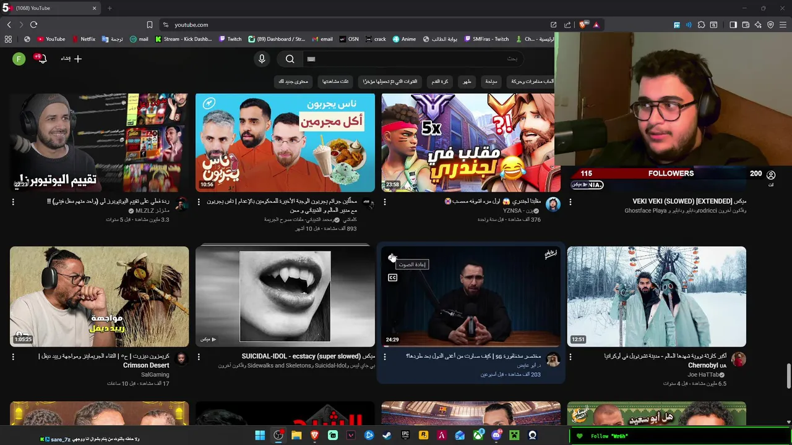Open the fangs mouth mix thumbnail
The height and width of the screenshot is (445, 792).
[285, 297]
